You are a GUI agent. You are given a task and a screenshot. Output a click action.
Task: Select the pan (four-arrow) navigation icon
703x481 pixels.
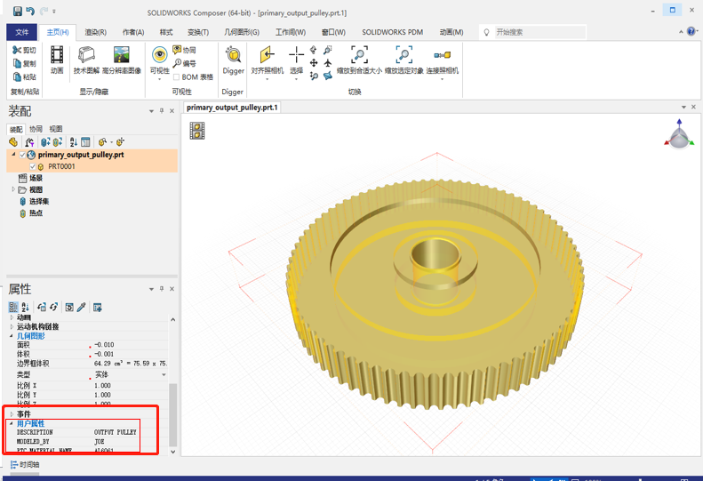pyautogui.click(x=314, y=63)
